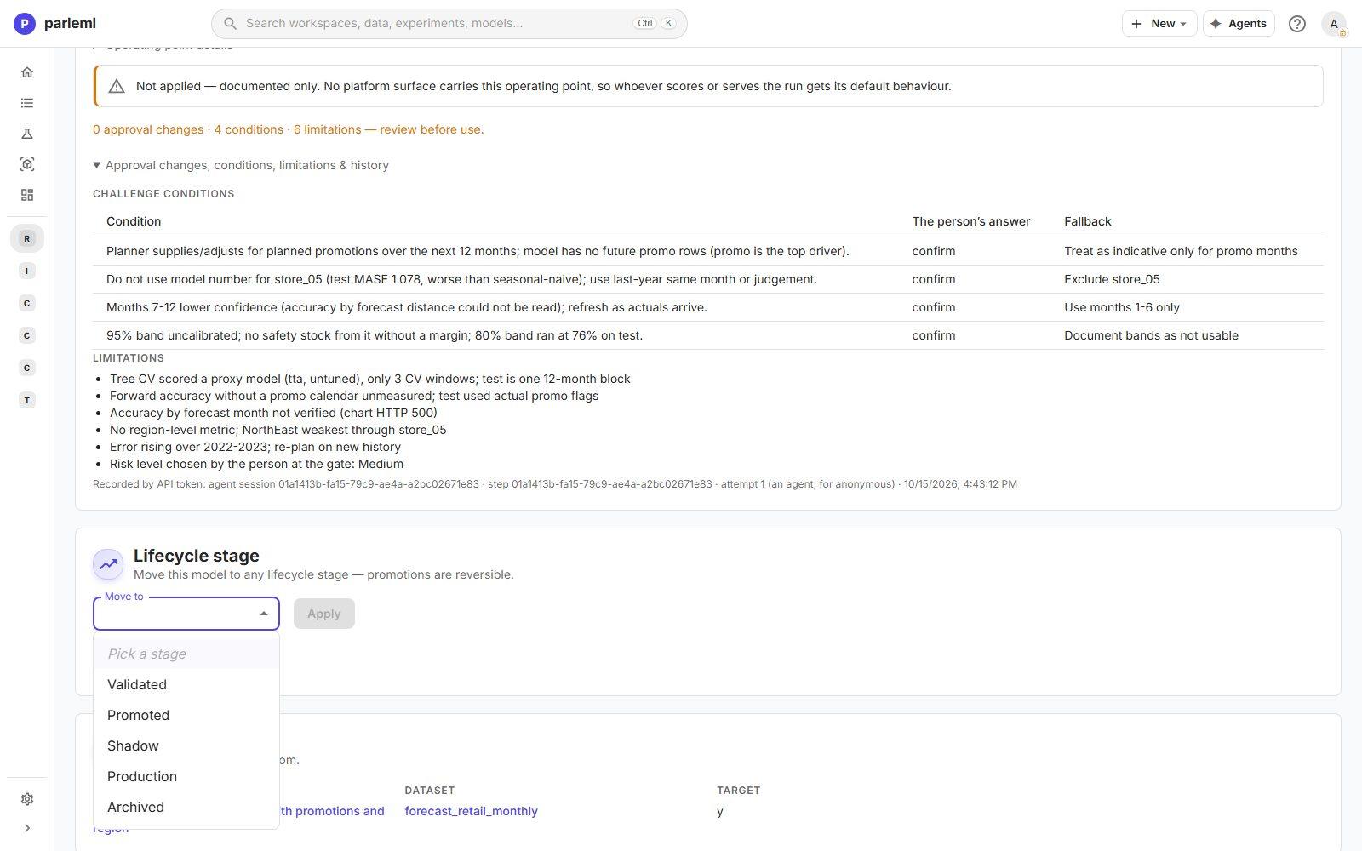The image size is (1362, 851).
Task: Open the user avatar menu
Action: click(x=1334, y=24)
